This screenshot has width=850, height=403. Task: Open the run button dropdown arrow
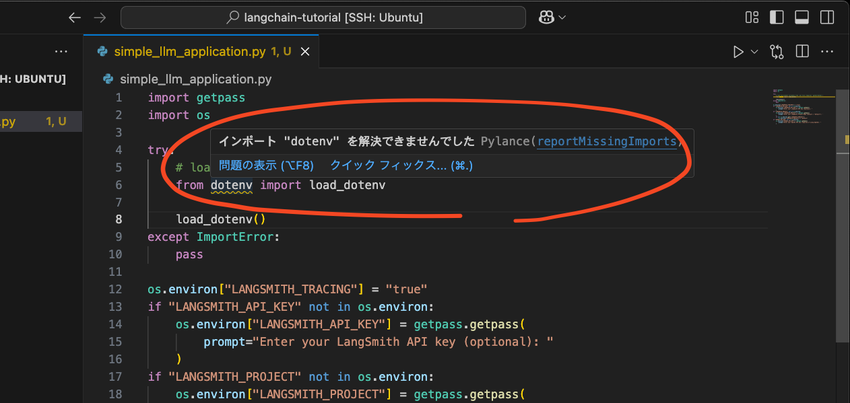(754, 52)
